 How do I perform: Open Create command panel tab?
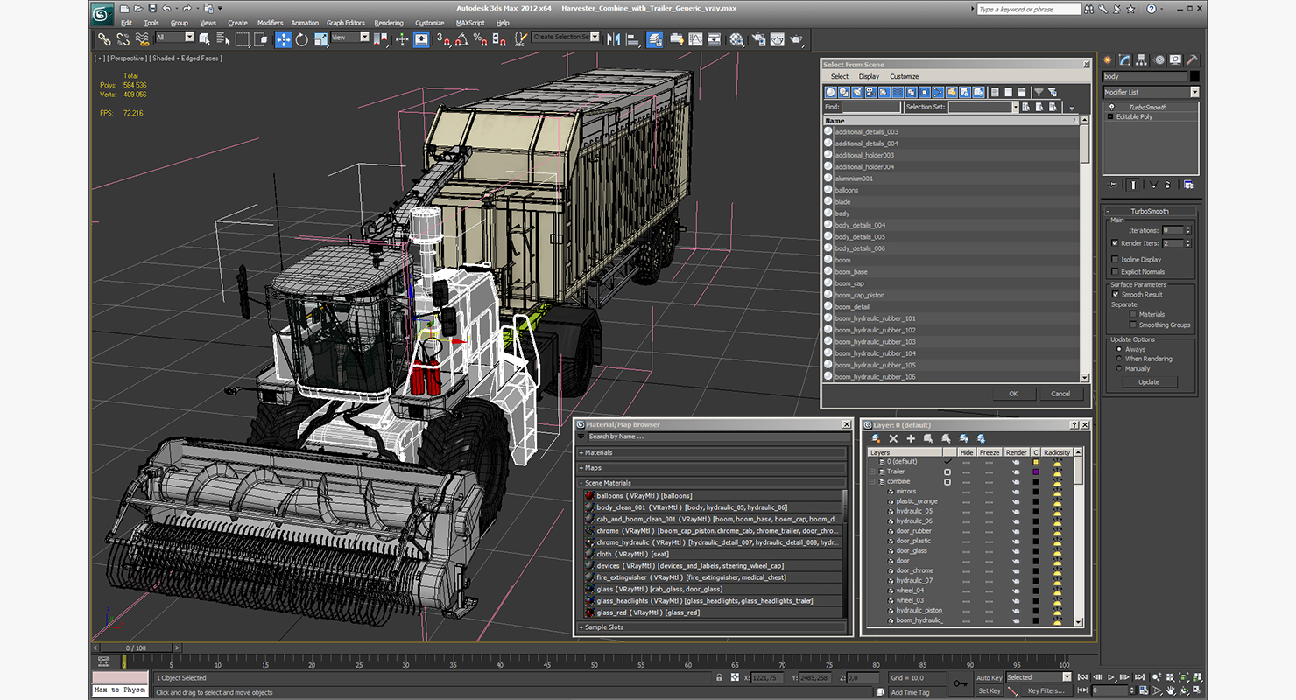tap(1108, 60)
